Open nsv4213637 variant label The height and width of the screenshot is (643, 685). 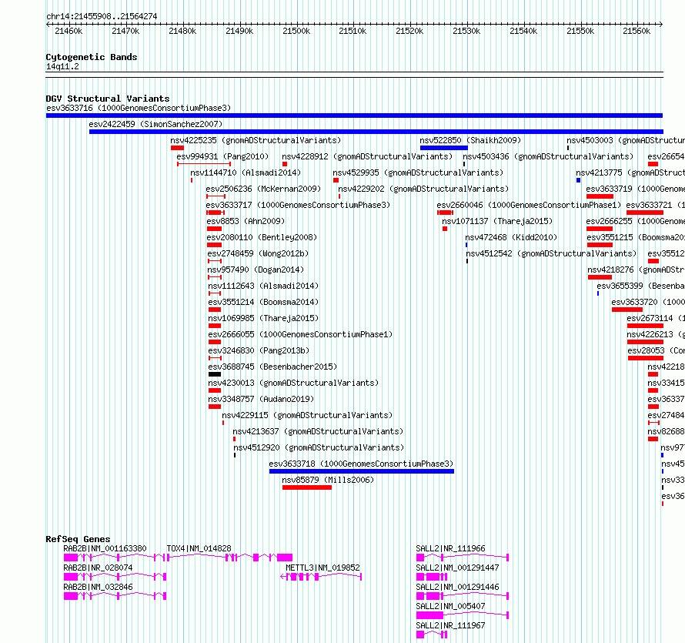(318, 431)
